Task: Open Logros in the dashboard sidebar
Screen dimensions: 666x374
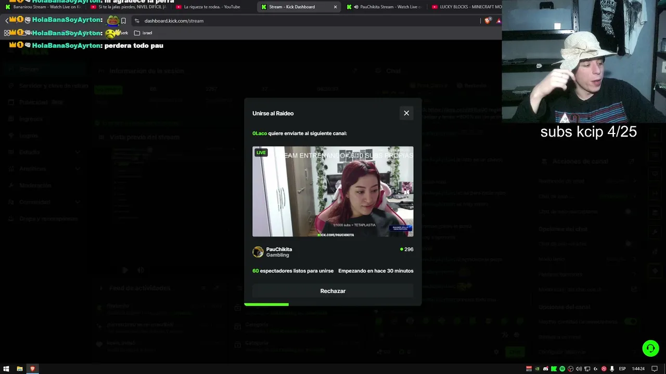Action: tap(29, 136)
